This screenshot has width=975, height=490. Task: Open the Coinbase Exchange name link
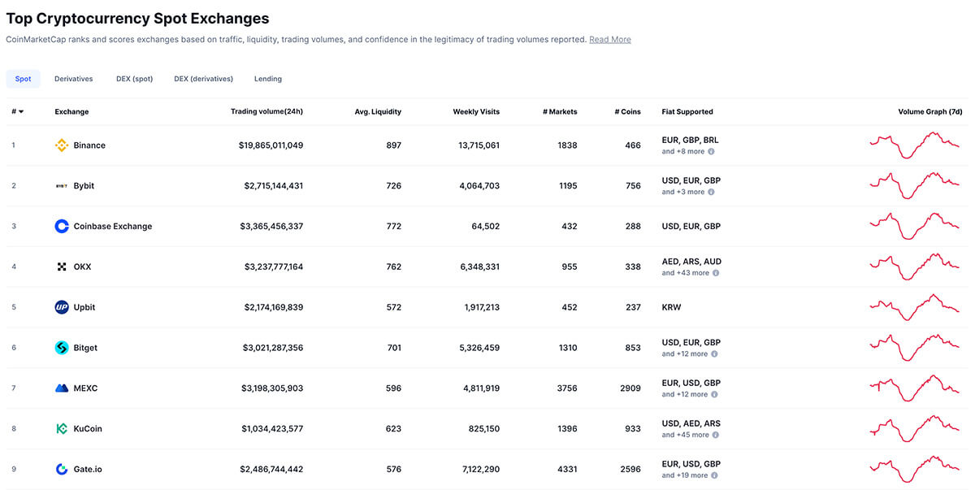click(112, 227)
